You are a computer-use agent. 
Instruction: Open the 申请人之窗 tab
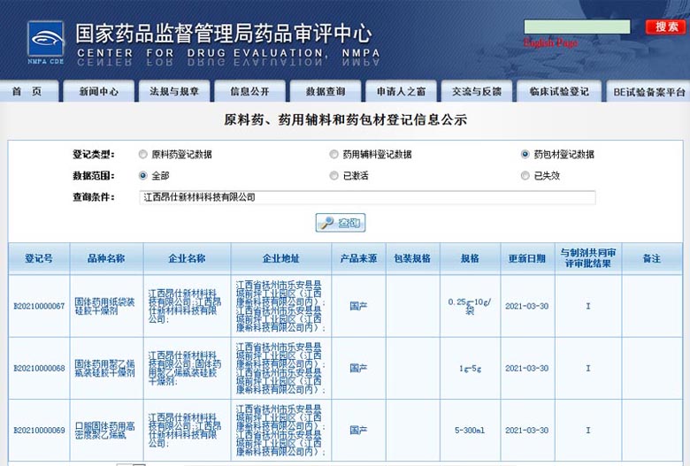point(401,91)
